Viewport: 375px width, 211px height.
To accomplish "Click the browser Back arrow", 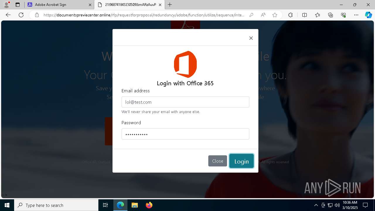I will click(x=8, y=15).
